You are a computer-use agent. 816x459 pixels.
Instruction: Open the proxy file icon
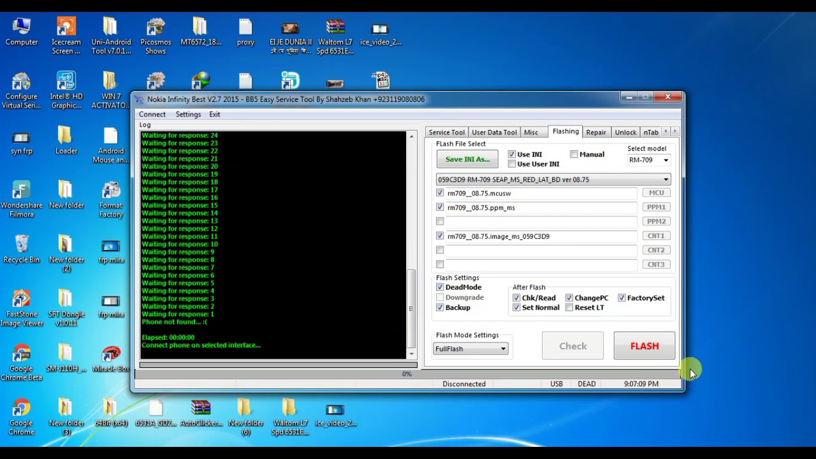tap(245, 32)
